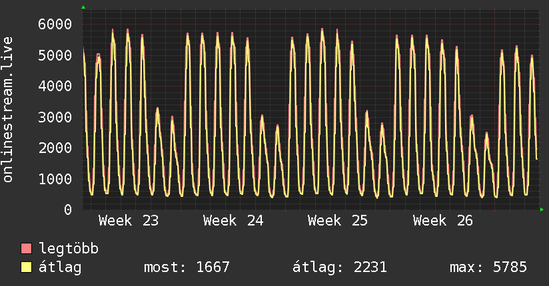Click the yellow átlag color swatch
The width and height of the screenshot is (549, 286).
pyautogui.click(x=26, y=267)
